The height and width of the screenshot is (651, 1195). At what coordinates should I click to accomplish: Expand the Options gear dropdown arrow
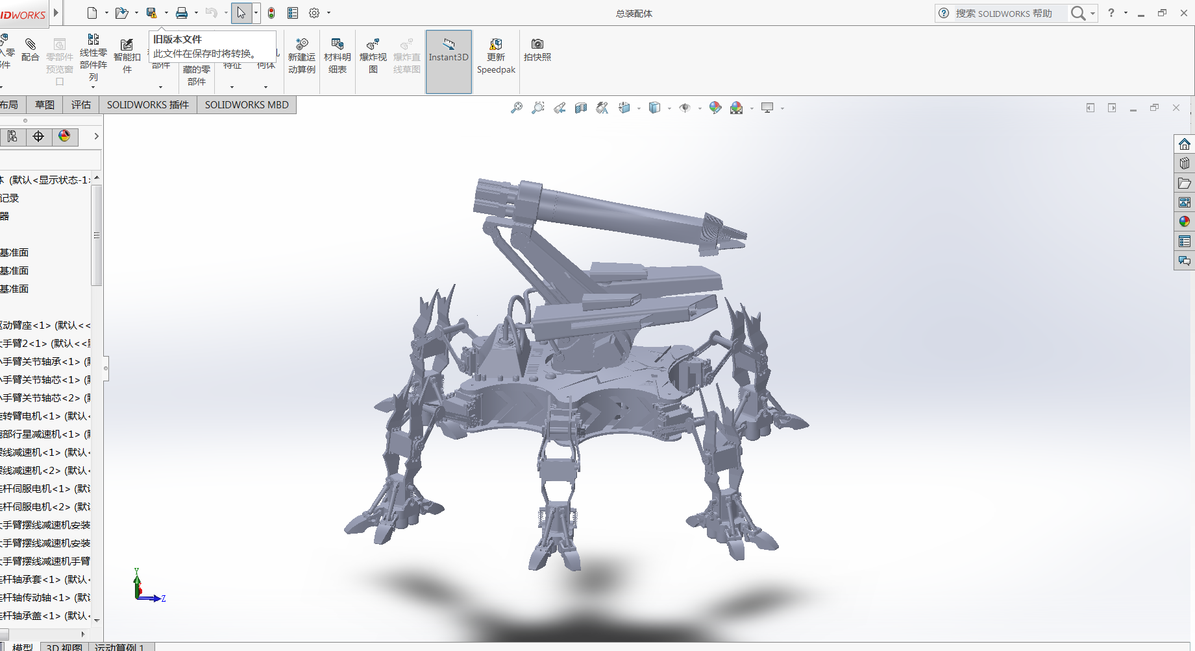[x=328, y=13]
